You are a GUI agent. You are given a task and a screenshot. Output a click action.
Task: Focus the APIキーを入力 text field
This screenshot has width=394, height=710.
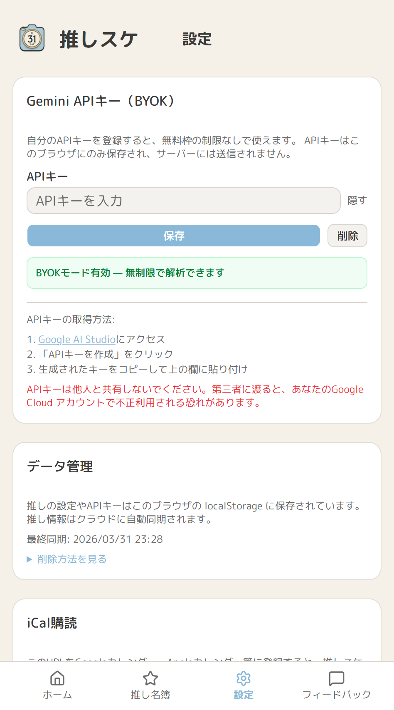click(x=183, y=201)
